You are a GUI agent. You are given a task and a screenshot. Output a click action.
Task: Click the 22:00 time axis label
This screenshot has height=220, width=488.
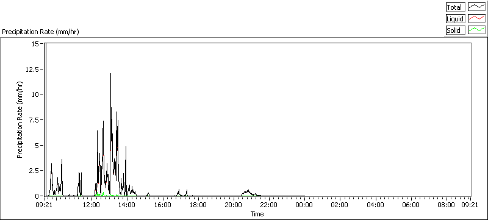coord(269,205)
